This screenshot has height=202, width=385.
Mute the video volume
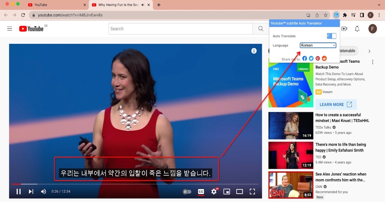tap(43, 191)
